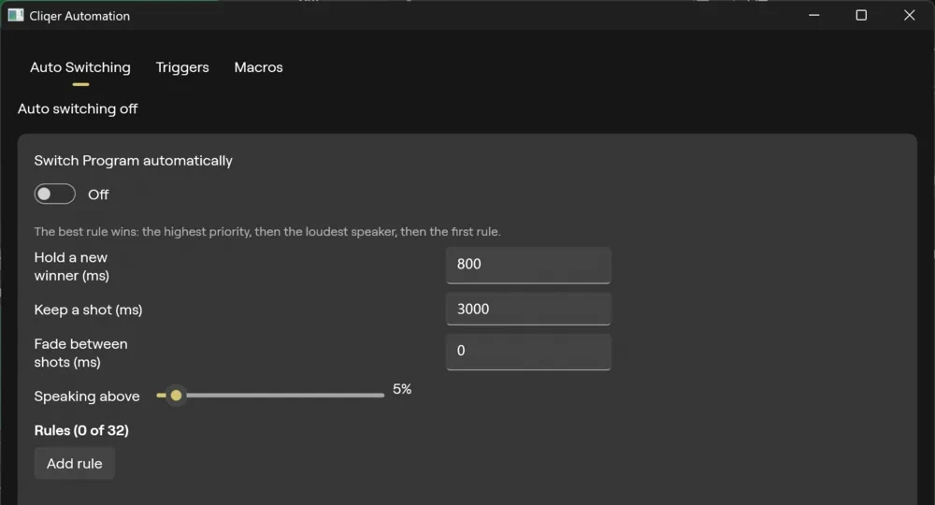
Task: Close the Cliqer Automation window
Action: [910, 15]
